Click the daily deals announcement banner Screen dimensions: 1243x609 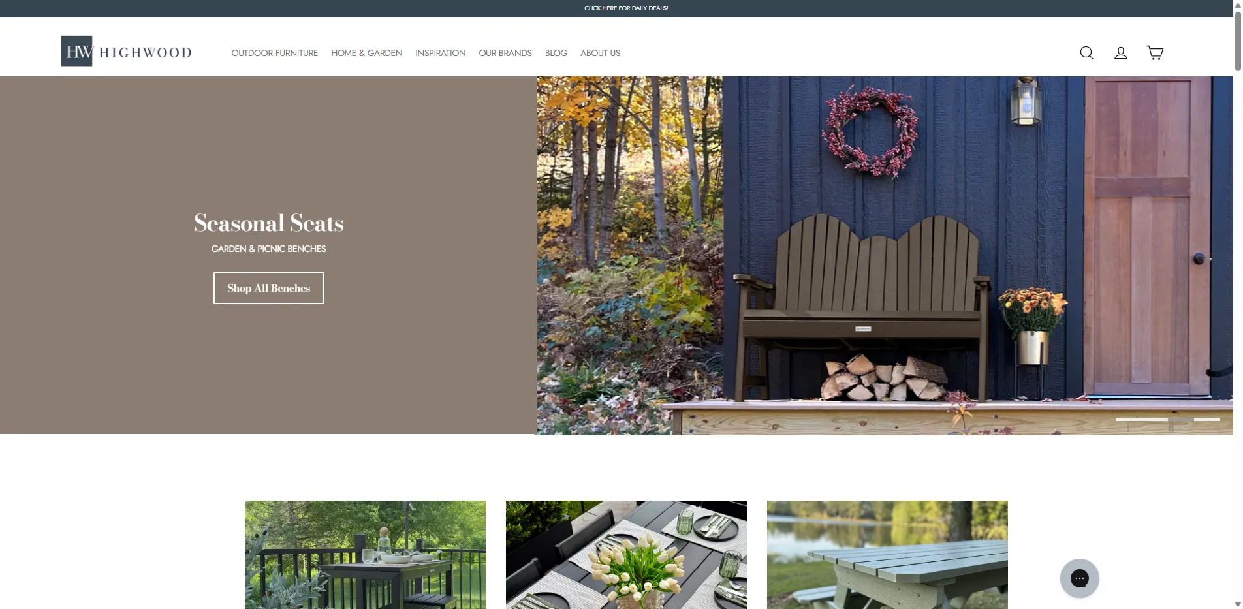pyautogui.click(x=626, y=8)
